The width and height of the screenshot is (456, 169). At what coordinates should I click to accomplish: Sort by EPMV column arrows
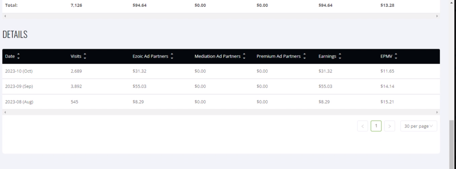pyautogui.click(x=396, y=57)
